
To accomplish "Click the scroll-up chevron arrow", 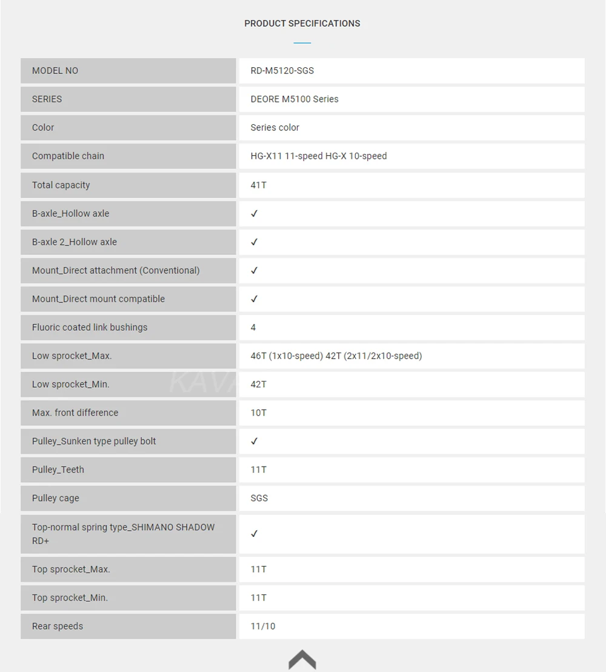I will click(x=302, y=659).
